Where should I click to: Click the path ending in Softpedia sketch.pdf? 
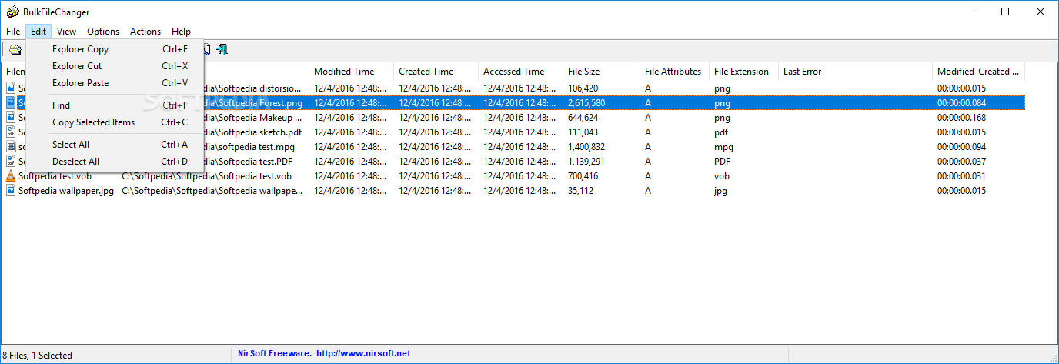tap(253, 132)
